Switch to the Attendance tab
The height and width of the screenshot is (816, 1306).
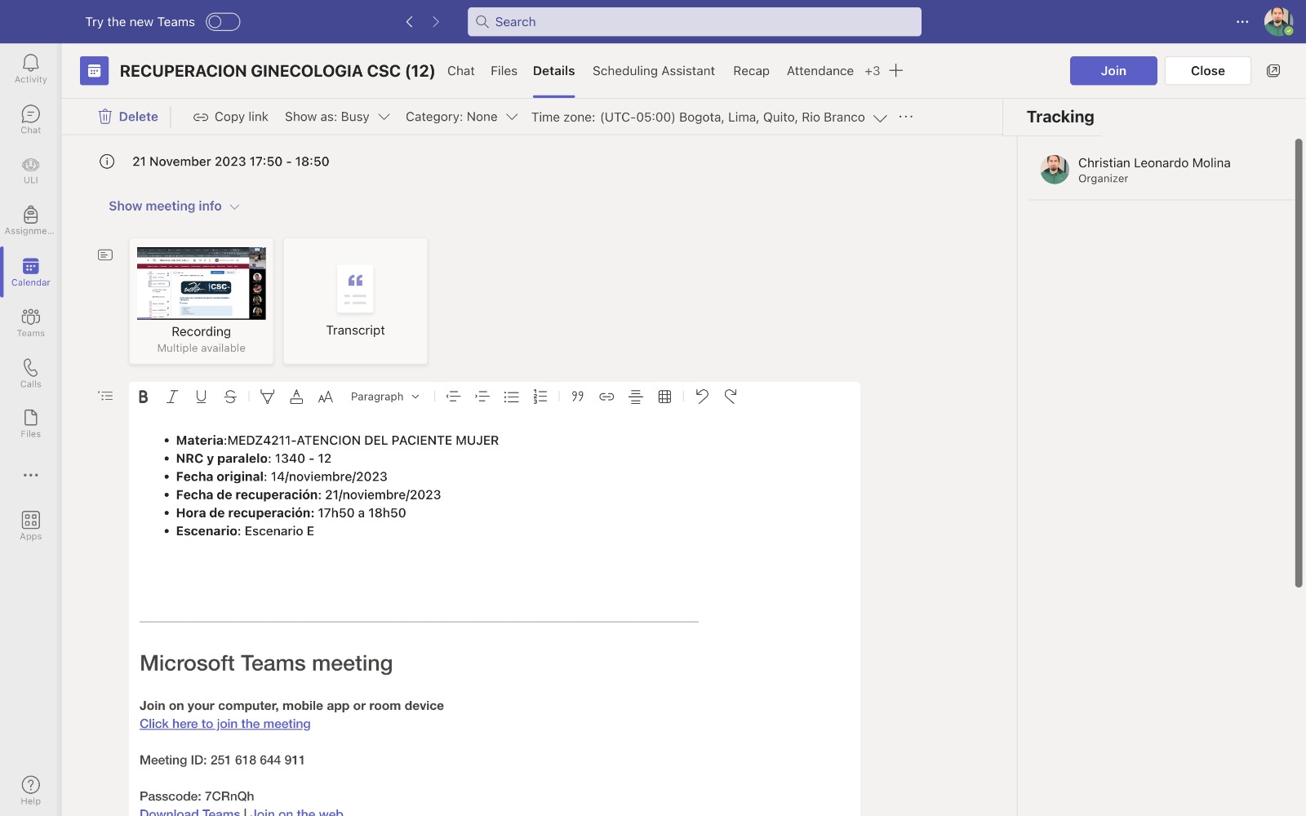click(820, 71)
